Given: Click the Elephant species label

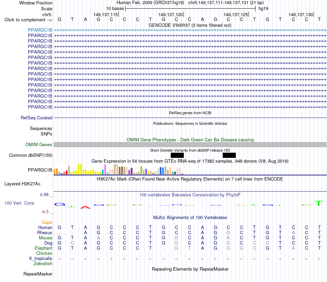Looking at the screenshot, I should pyautogui.click(x=43, y=248).
